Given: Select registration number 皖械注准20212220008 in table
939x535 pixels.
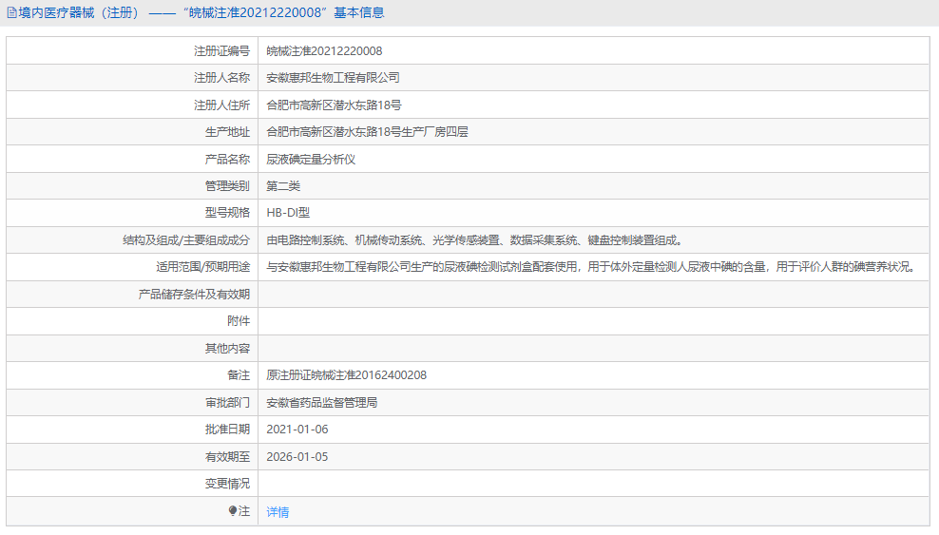Looking at the screenshot, I should [324, 51].
